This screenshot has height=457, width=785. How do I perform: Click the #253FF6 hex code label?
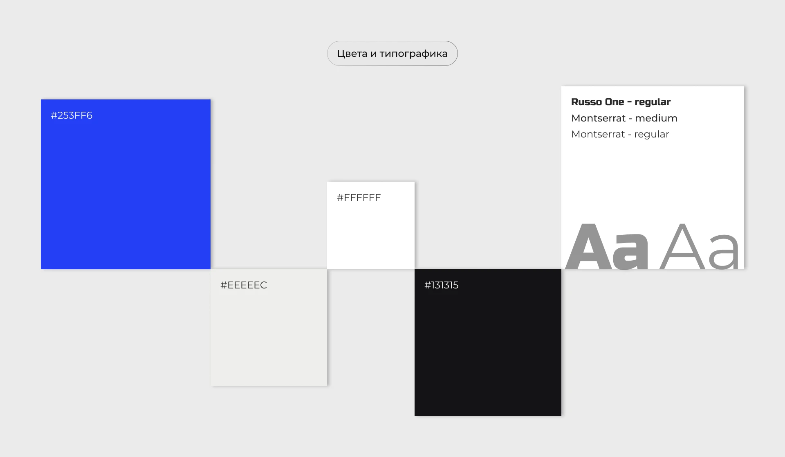72,115
